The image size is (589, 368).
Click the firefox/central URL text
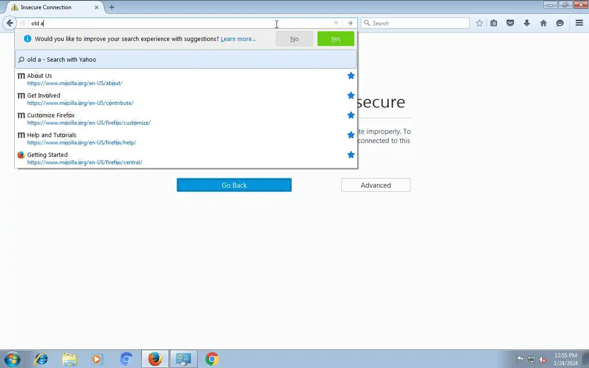(x=85, y=162)
